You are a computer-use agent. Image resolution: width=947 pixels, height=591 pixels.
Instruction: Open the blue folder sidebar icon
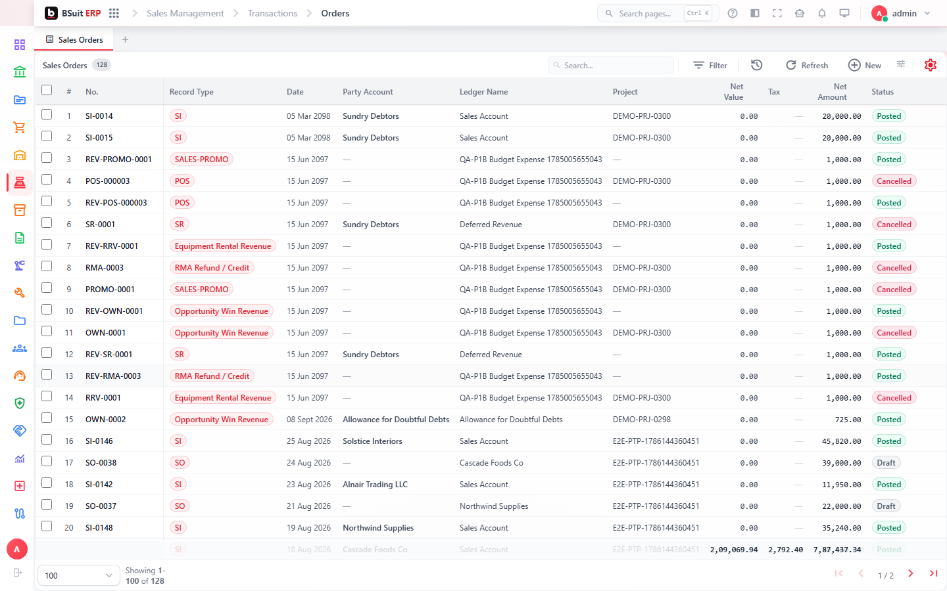20,320
